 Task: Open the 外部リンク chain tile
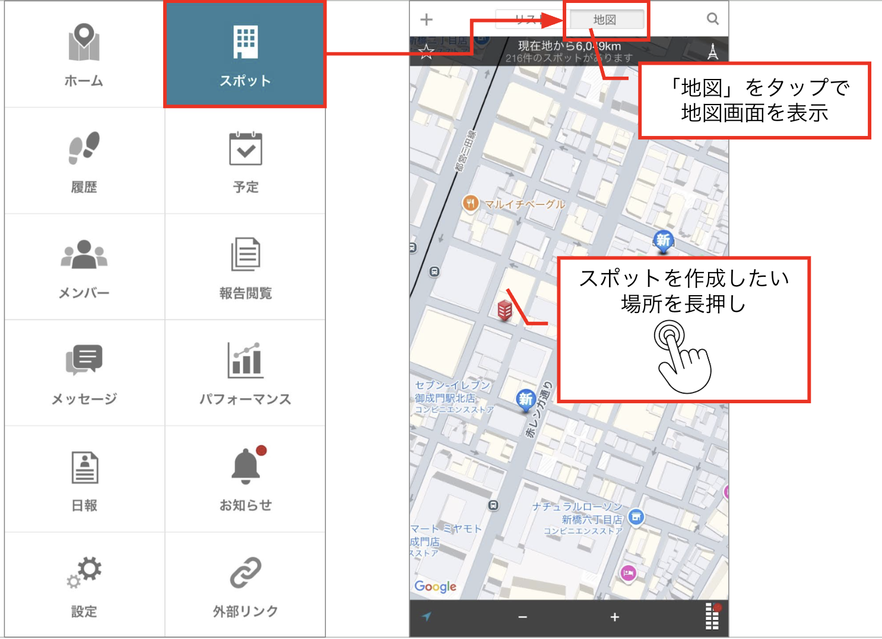coord(245,585)
